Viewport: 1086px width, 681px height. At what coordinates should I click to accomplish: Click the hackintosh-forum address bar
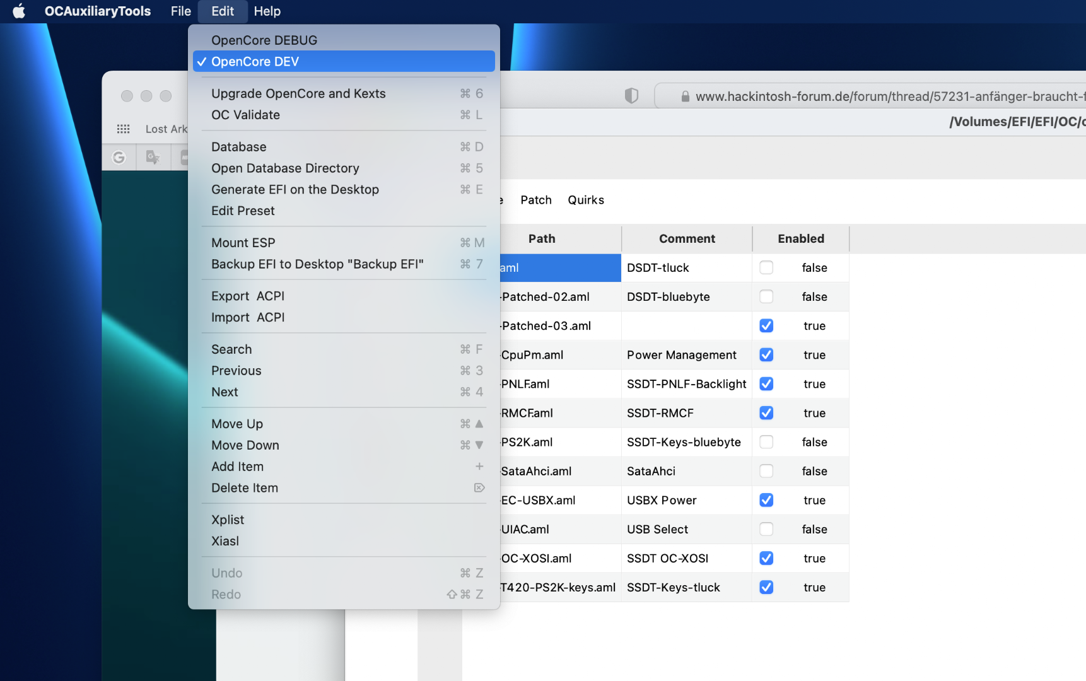click(x=883, y=96)
